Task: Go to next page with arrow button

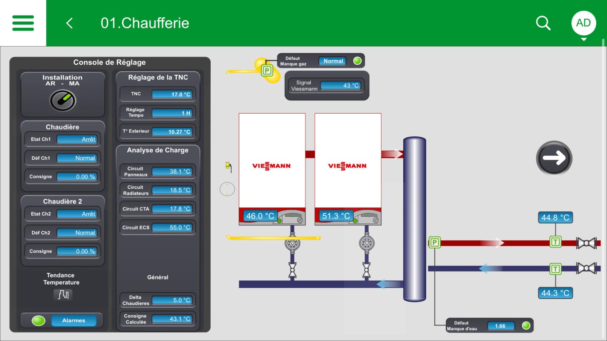Action: pos(554,158)
